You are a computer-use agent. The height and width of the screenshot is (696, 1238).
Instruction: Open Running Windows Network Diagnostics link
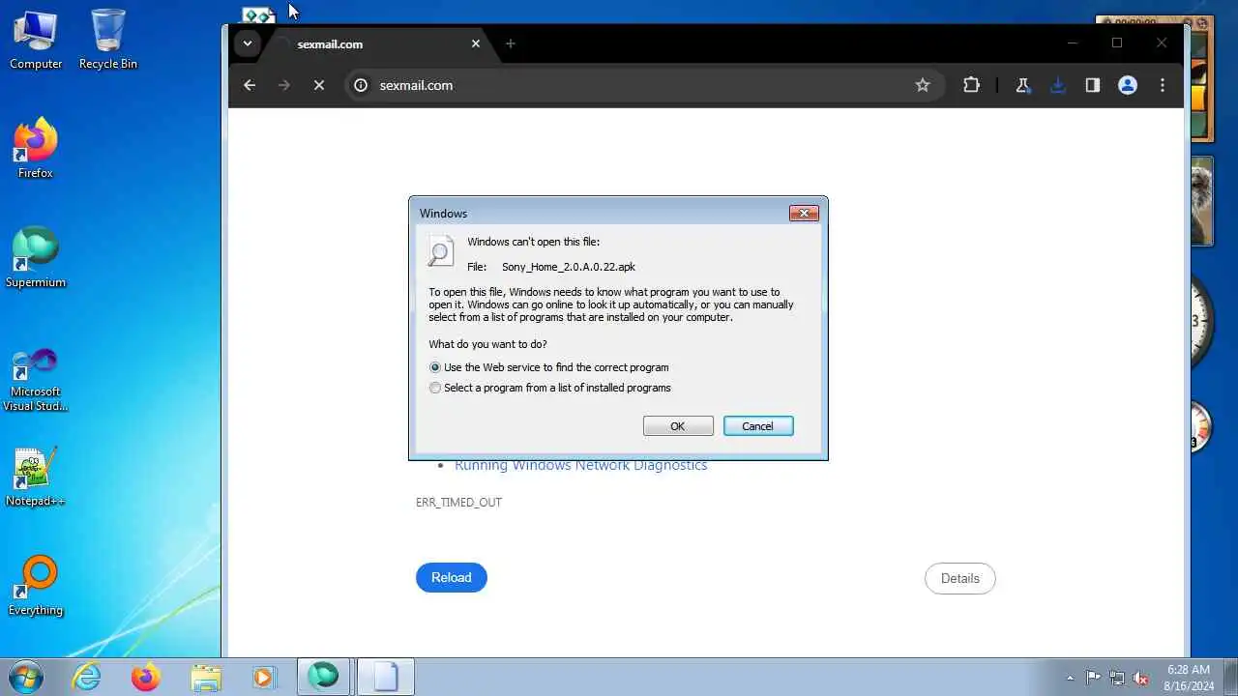[x=581, y=465]
